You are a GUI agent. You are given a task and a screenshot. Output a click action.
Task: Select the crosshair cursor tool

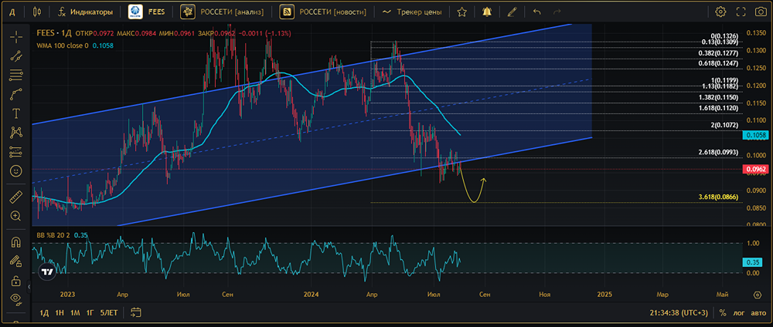pos(16,36)
